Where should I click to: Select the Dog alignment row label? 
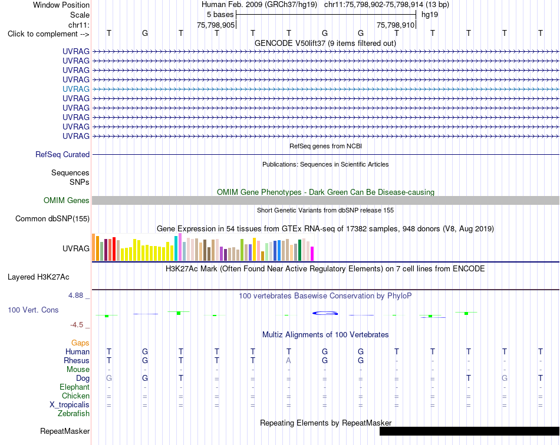click(83, 378)
